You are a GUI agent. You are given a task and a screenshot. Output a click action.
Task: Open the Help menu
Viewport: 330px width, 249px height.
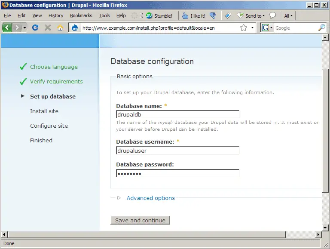coord(121,15)
